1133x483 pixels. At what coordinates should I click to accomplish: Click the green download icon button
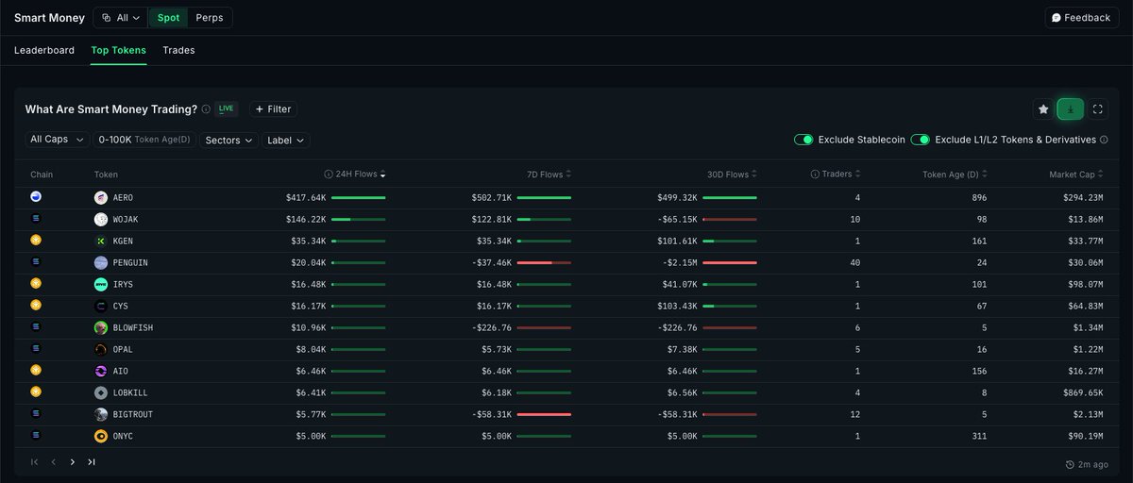(x=1071, y=109)
